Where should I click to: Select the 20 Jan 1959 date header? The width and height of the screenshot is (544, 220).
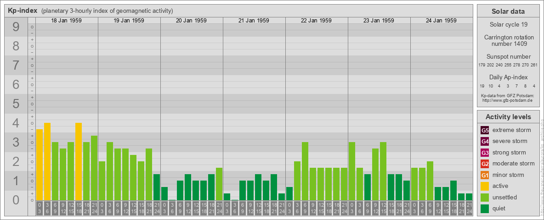191,21
